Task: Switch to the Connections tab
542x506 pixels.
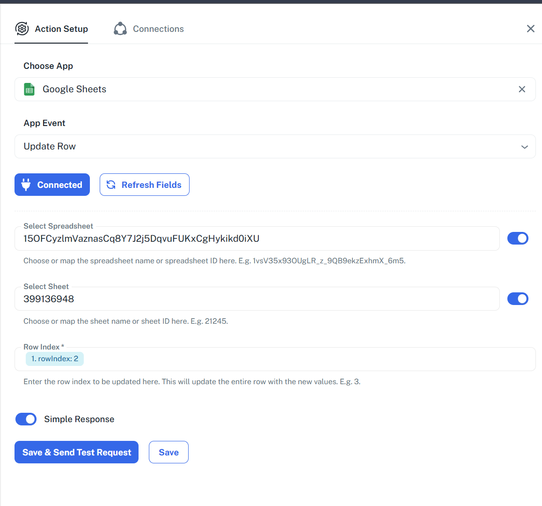Action: [149, 29]
